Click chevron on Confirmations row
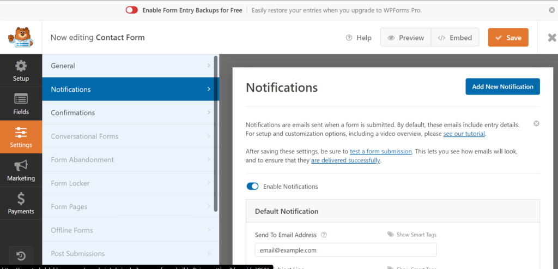558x269 pixels. pos(209,112)
